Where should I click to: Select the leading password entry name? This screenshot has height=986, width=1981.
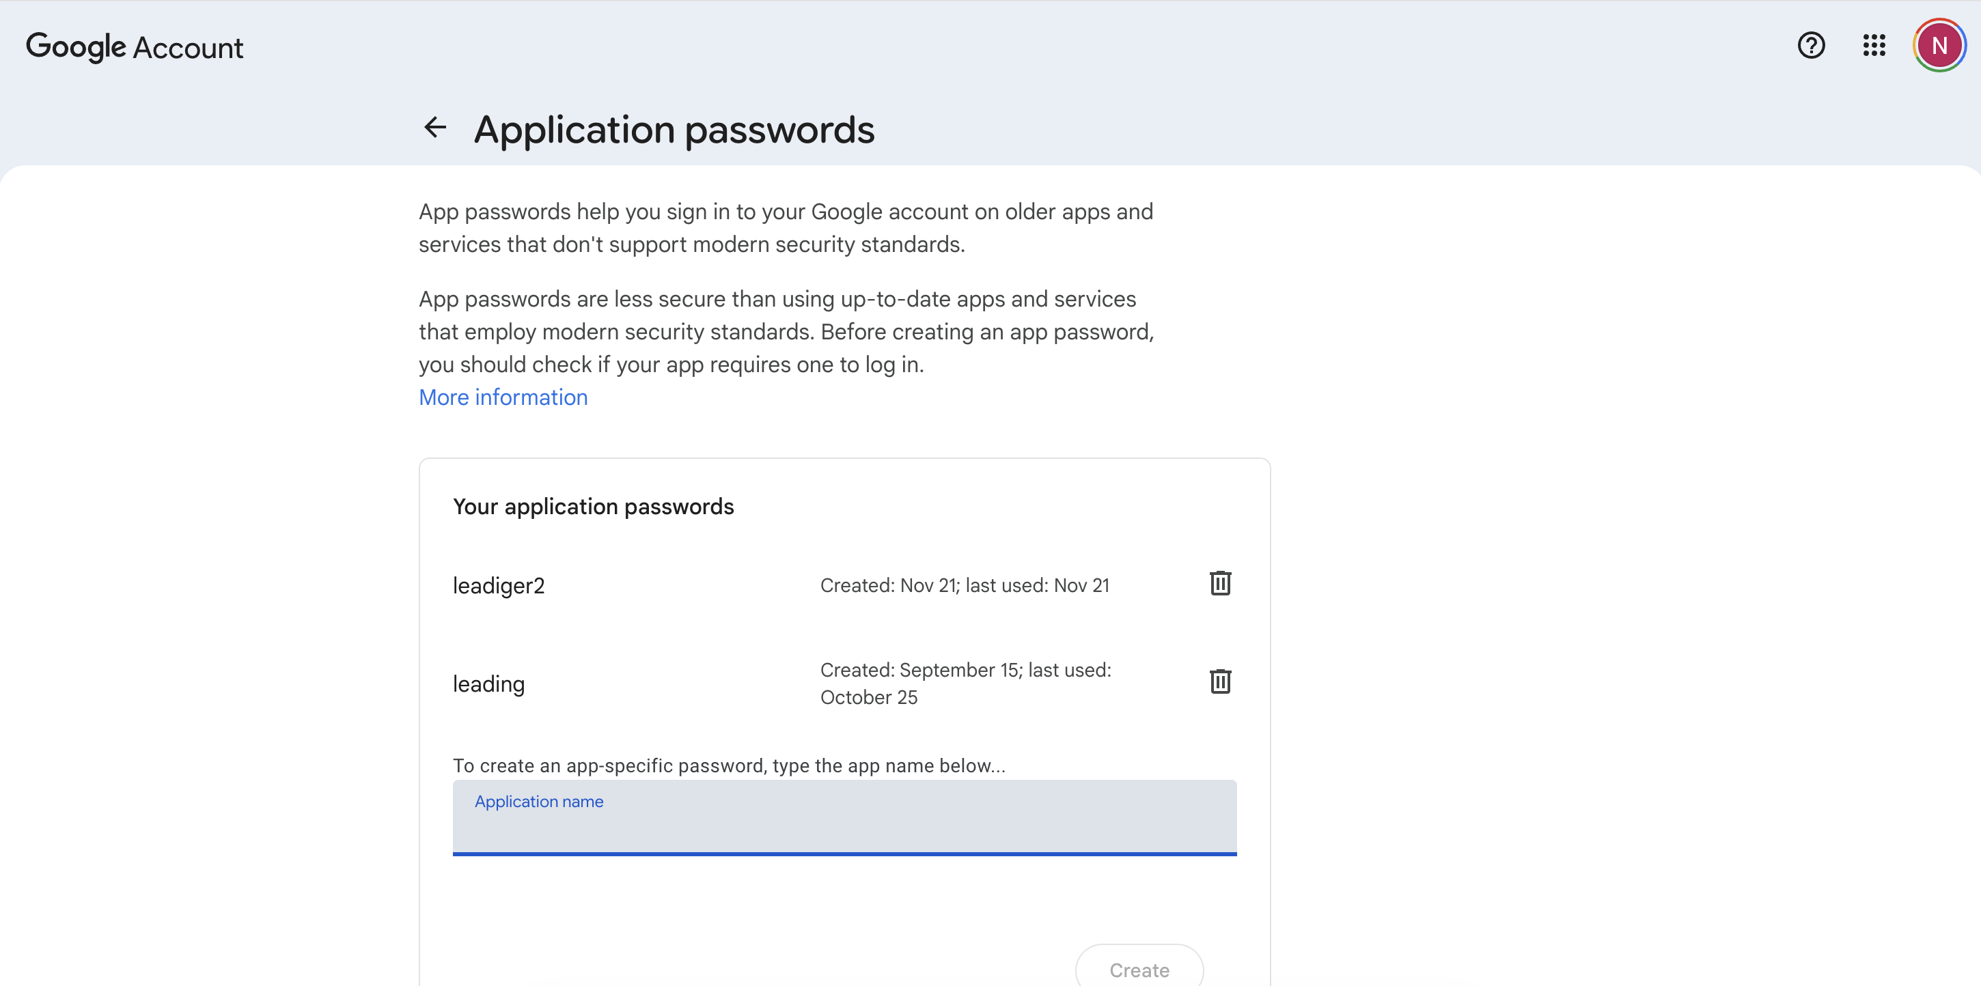click(x=488, y=684)
